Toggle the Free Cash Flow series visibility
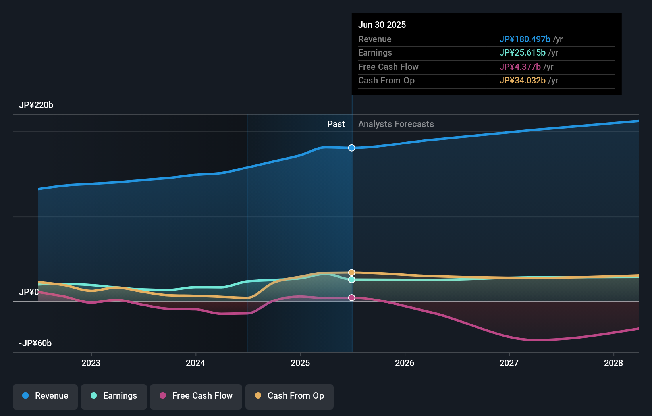Viewport: 652px width, 416px height. tap(196, 395)
